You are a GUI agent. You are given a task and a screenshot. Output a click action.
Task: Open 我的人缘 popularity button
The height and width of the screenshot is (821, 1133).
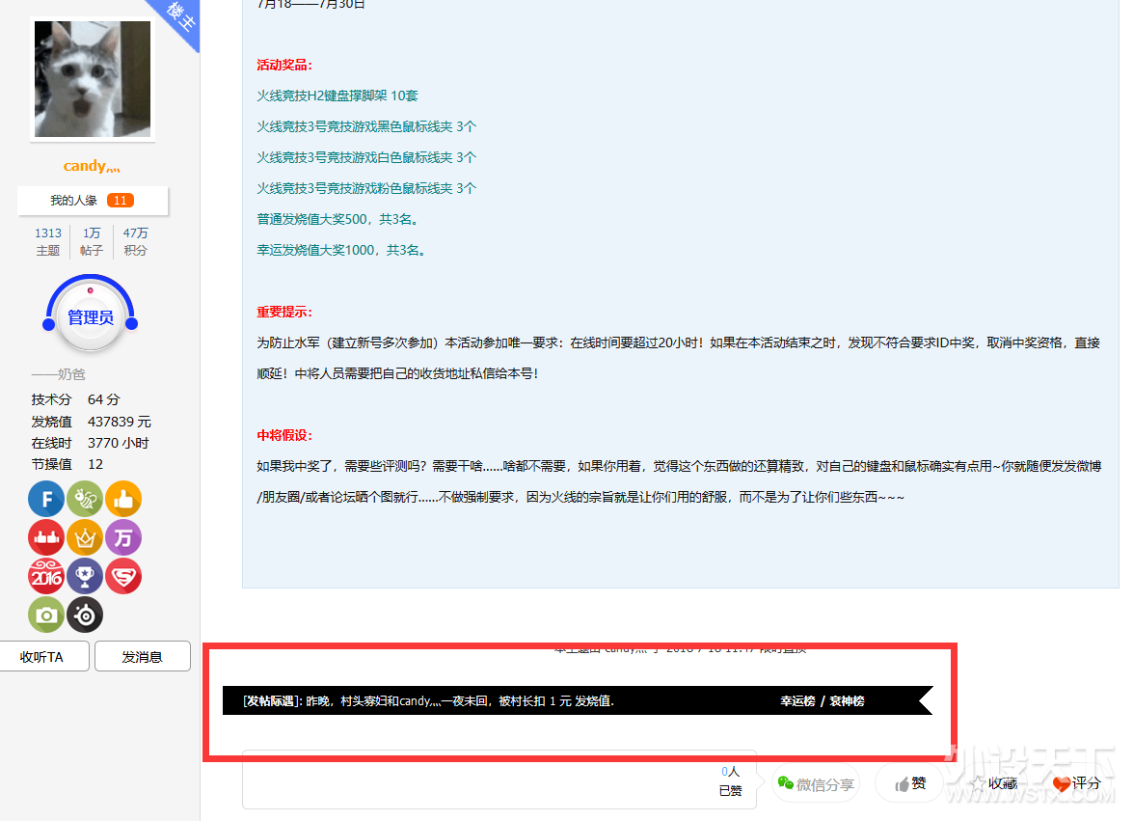coord(92,201)
